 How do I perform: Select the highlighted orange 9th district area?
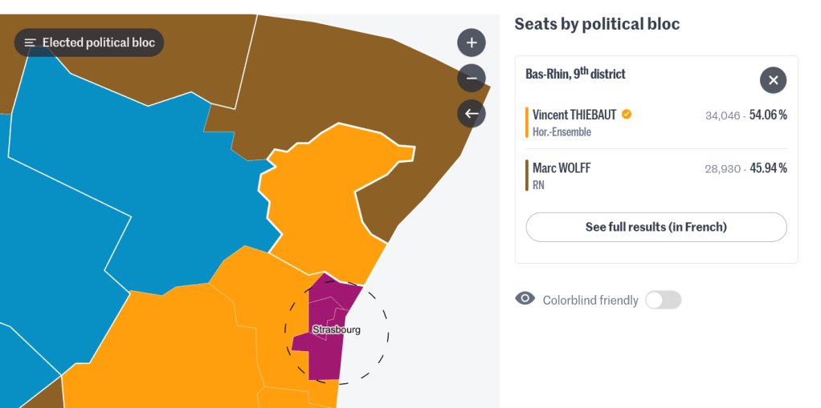tap(325, 199)
